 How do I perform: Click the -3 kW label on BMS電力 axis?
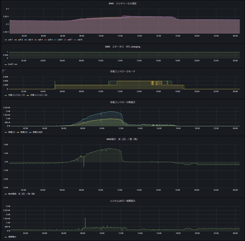click(x=6, y=188)
